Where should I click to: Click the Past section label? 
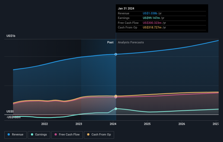(110, 42)
